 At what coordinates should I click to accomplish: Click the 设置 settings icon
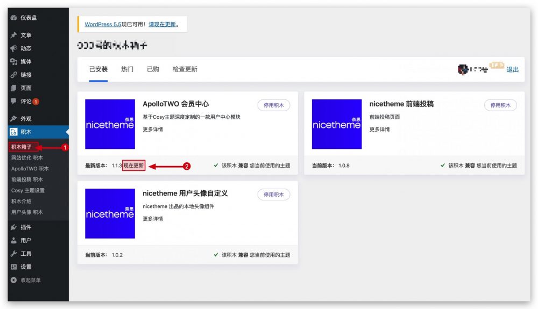(14, 267)
